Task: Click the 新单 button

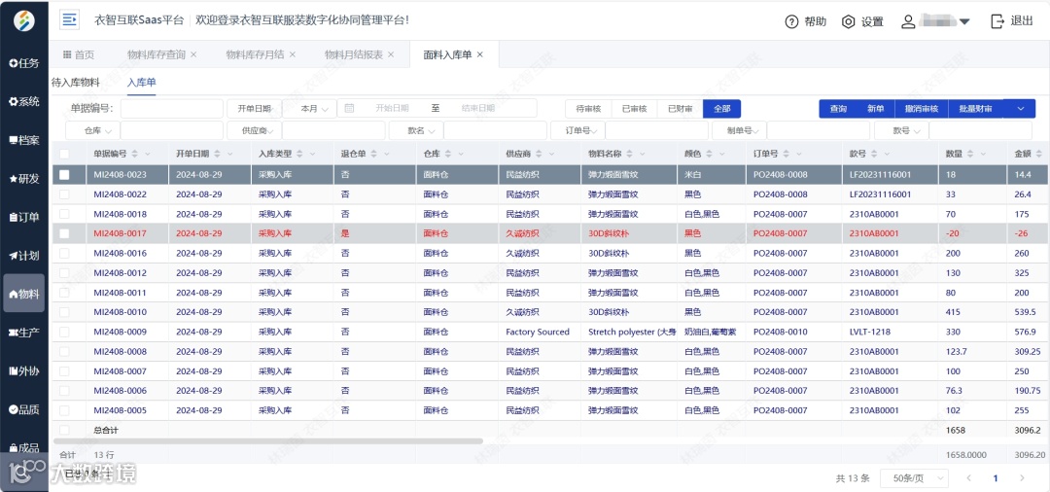Action: (876, 109)
